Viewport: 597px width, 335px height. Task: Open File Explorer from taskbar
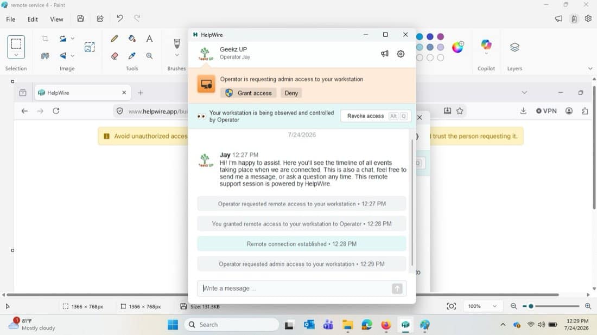(x=347, y=325)
